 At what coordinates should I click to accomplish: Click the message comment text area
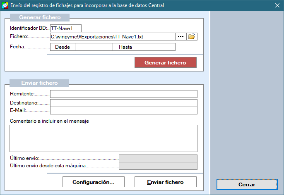tap(103, 138)
